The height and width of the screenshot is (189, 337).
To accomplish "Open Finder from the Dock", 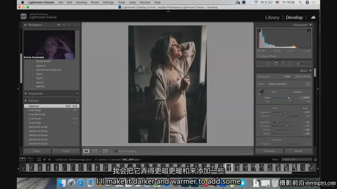I will (62, 183).
